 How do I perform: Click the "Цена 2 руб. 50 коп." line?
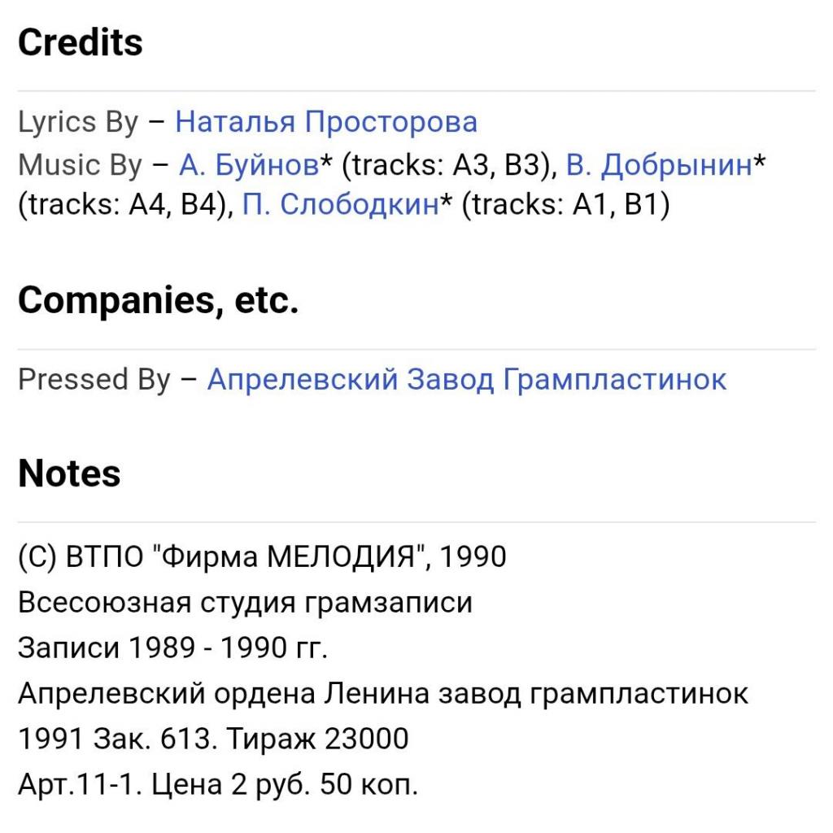pos(218,785)
